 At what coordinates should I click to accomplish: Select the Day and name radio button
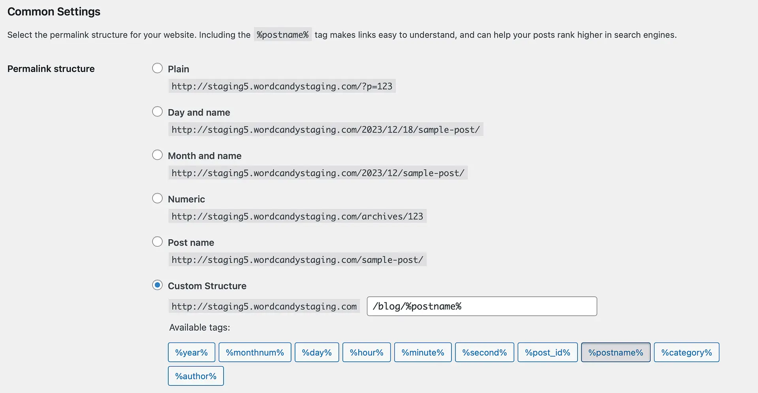pos(157,112)
